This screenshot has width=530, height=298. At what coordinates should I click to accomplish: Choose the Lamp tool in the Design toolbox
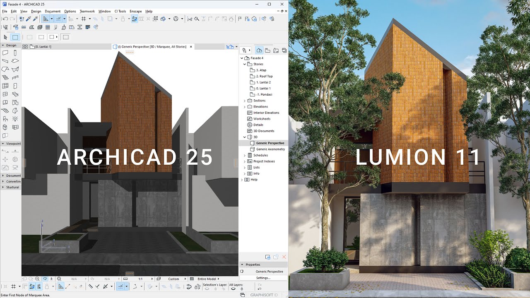15,119
